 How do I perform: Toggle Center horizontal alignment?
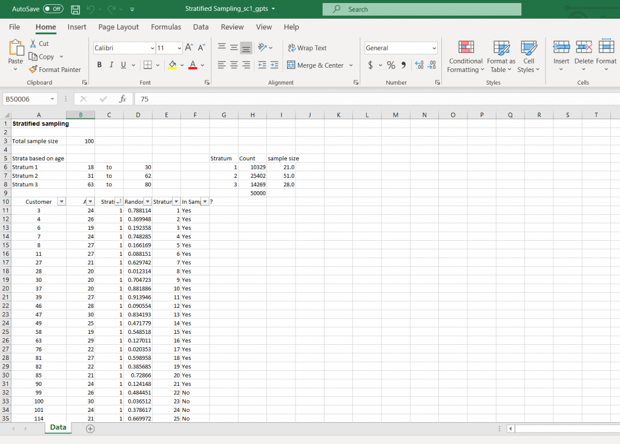pyautogui.click(x=234, y=65)
